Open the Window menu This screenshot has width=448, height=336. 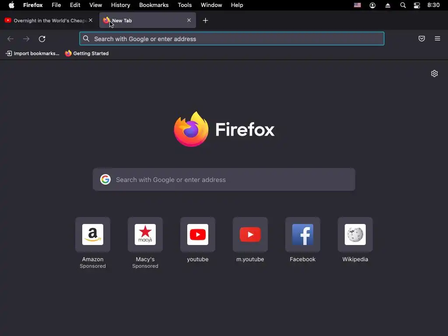211,5
